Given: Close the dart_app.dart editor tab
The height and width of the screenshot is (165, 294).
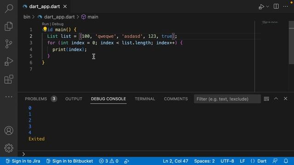Looking at the screenshot, I should [x=65, y=6].
